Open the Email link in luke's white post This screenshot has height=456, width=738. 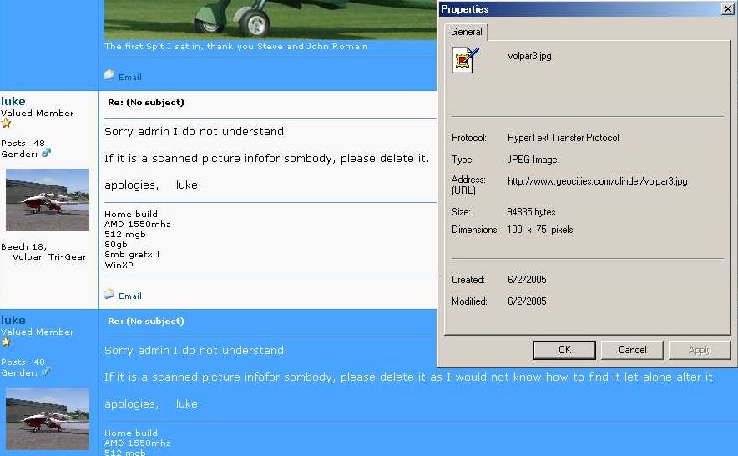130,296
